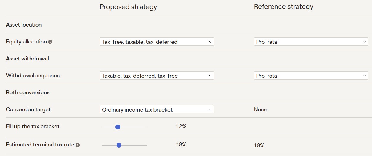The image size is (372, 156).
Task: Expand the Conversion target dropdown
Action: tap(157, 109)
